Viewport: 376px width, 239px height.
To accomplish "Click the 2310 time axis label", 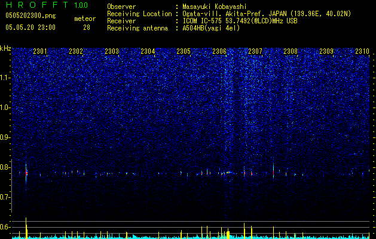I will (x=362, y=51).
